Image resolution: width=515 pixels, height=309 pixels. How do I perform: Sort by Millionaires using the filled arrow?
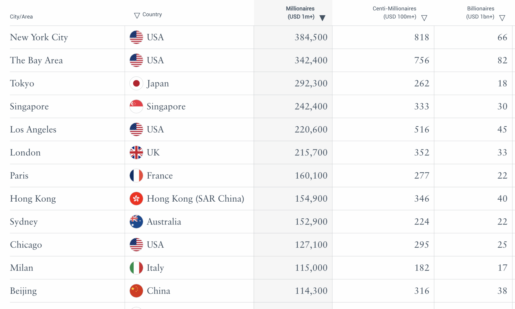tap(322, 18)
